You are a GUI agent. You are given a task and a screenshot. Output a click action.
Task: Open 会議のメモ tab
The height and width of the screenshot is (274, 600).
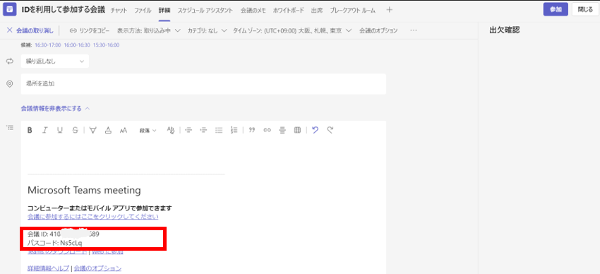(x=253, y=11)
